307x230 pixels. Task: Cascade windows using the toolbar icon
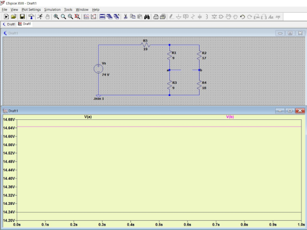tap(110, 17)
